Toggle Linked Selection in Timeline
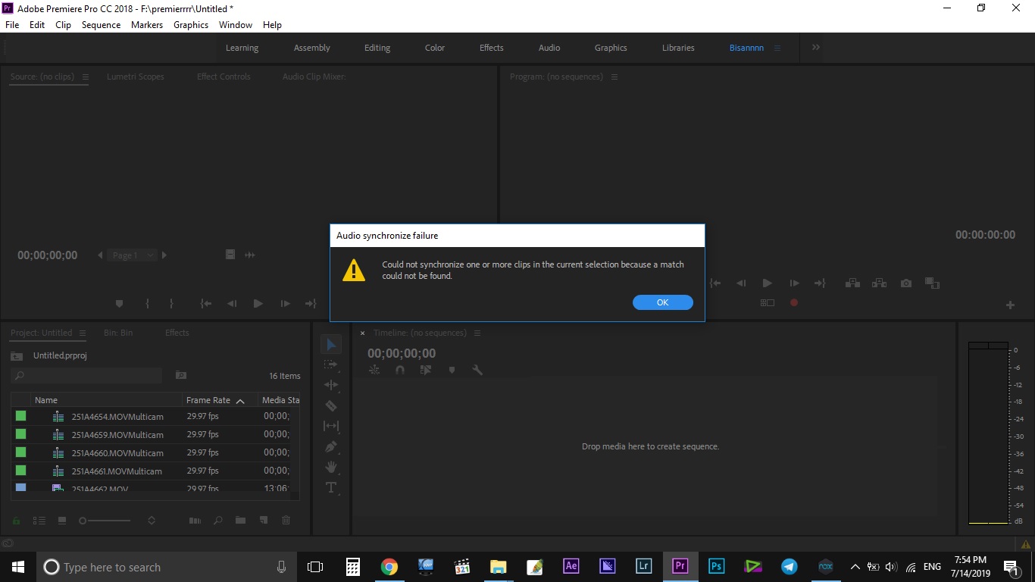 pos(426,370)
